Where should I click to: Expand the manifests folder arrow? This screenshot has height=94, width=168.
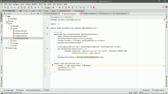pyautogui.click(x=6, y=19)
